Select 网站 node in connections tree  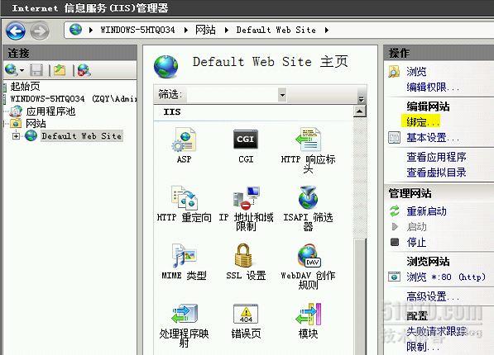(36, 124)
